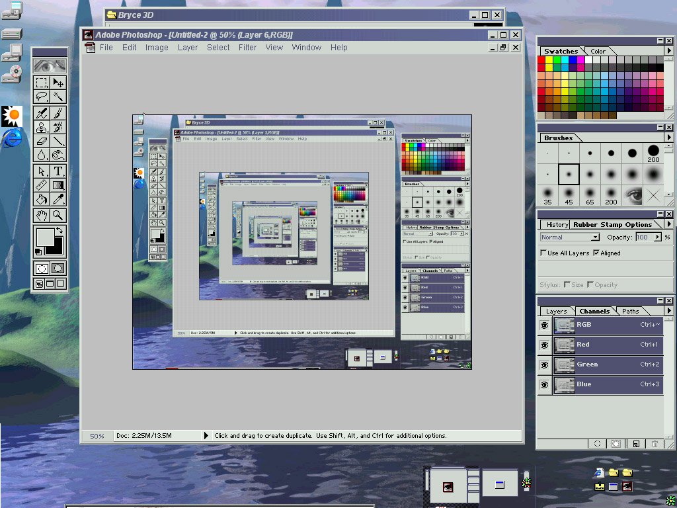Select the Move tool in the toolbox
This screenshot has width=677, height=508.
pos(58,83)
